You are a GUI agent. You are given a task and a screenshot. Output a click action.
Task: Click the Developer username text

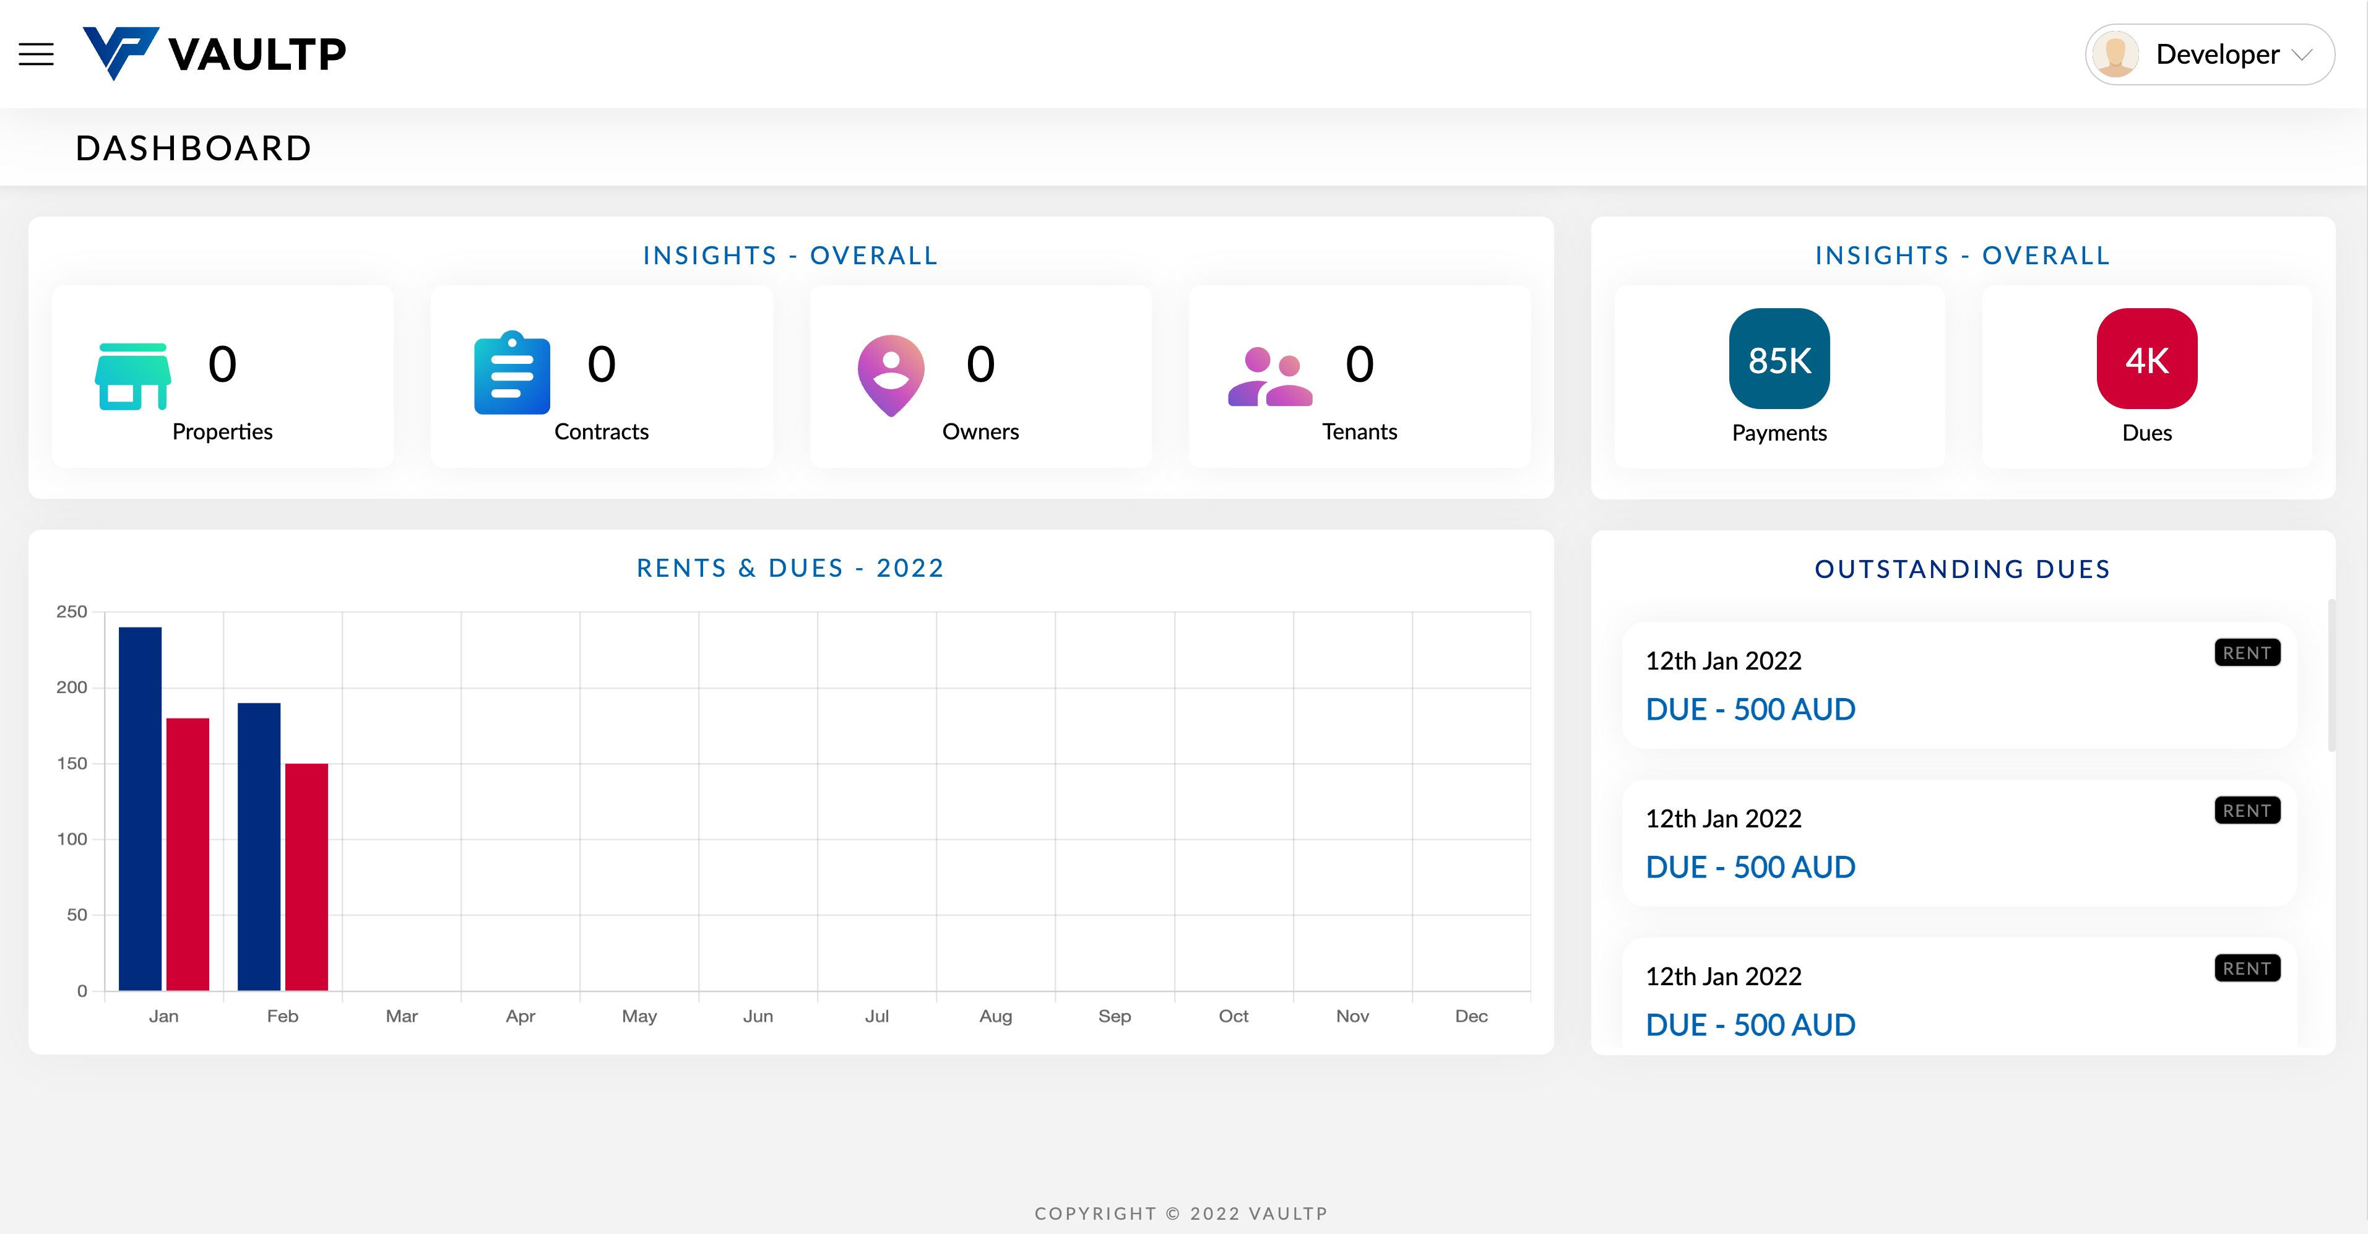point(2217,55)
